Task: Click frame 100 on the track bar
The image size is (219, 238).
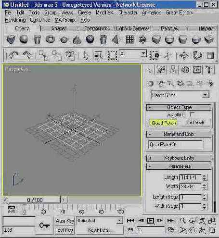Action: [x=120, y=212]
